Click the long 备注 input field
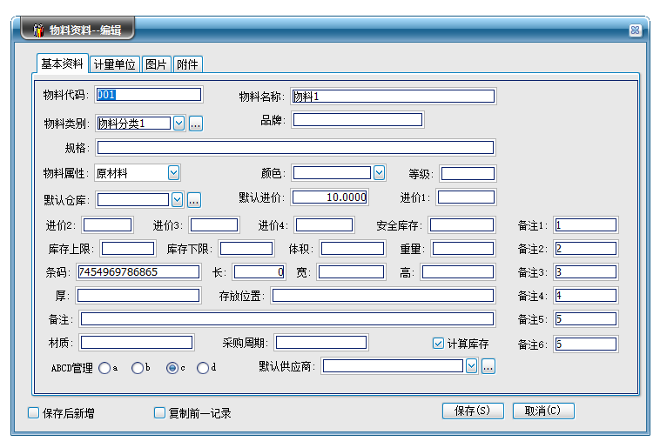 pyautogui.click(x=287, y=319)
